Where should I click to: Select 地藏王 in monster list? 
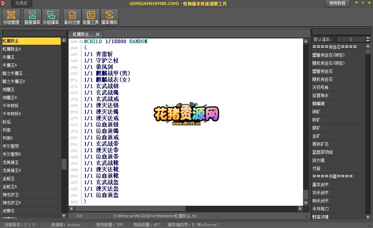pos(31,89)
